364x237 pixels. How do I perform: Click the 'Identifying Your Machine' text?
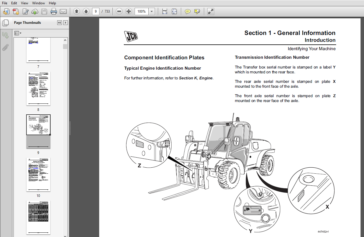tap(312, 49)
